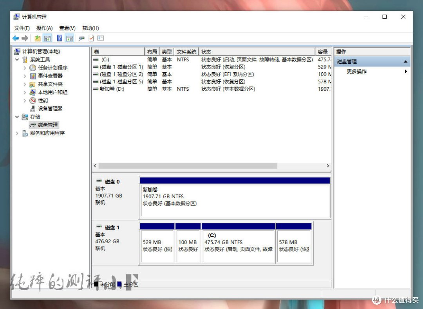
Task: Sort by the 类型 column header
Action: 167,52
